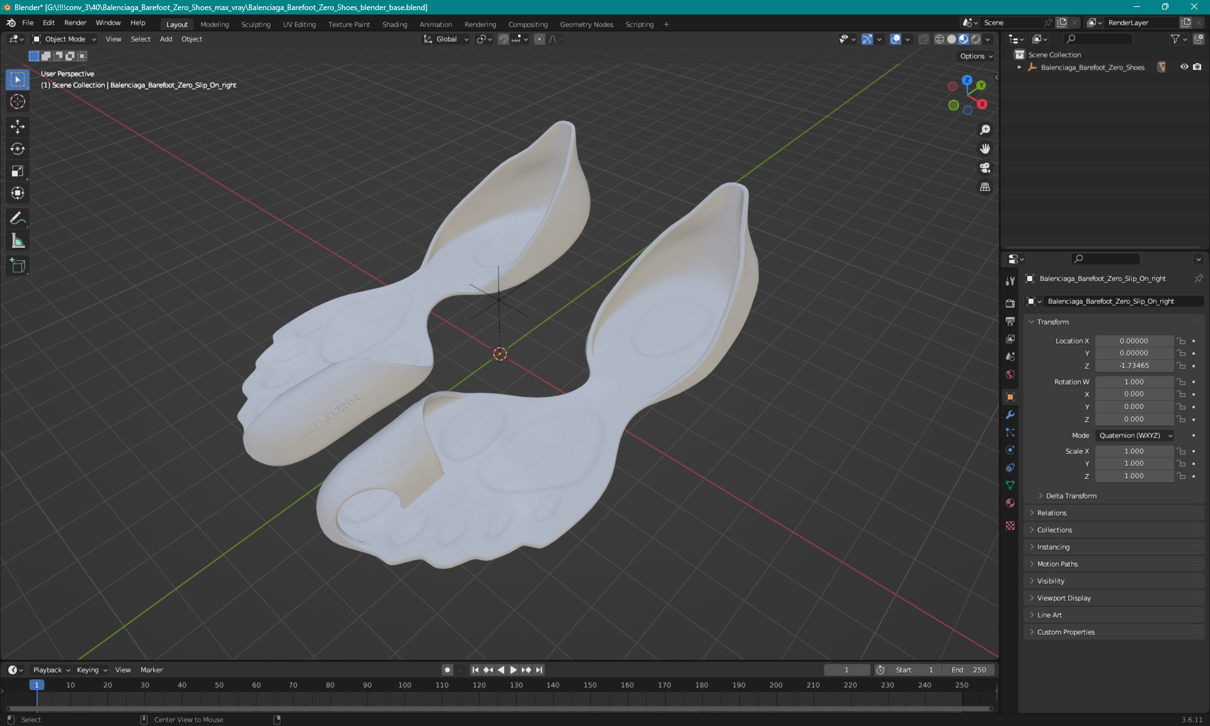This screenshot has width=1210, height=726.
Task: Open the Global transform orientation dropdown
Action: pos(446,39)
